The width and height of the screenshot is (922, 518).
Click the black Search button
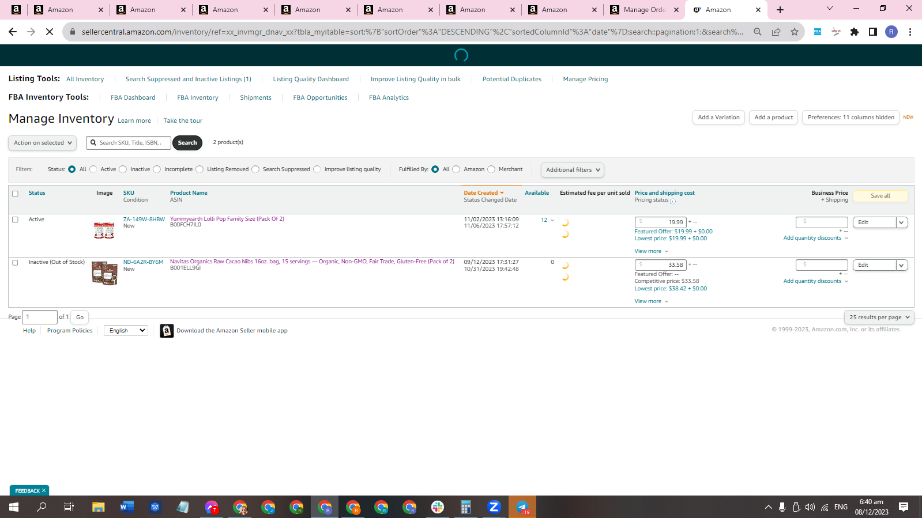(x=187, y=143)
